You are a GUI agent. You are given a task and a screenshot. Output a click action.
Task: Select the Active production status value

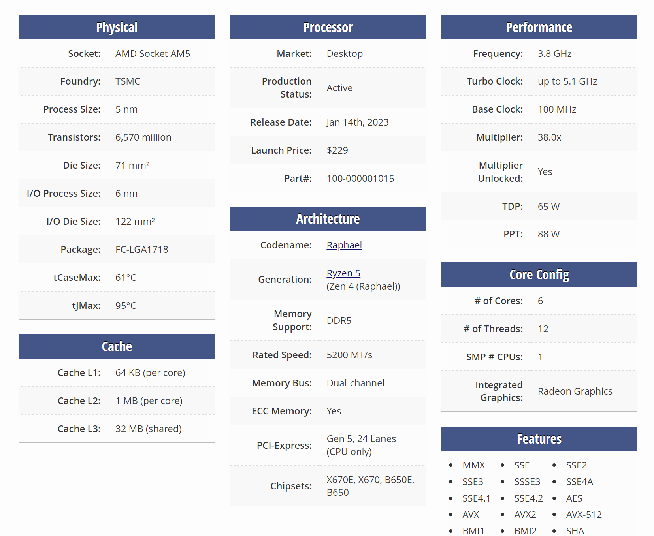click(x=339, y=88)
